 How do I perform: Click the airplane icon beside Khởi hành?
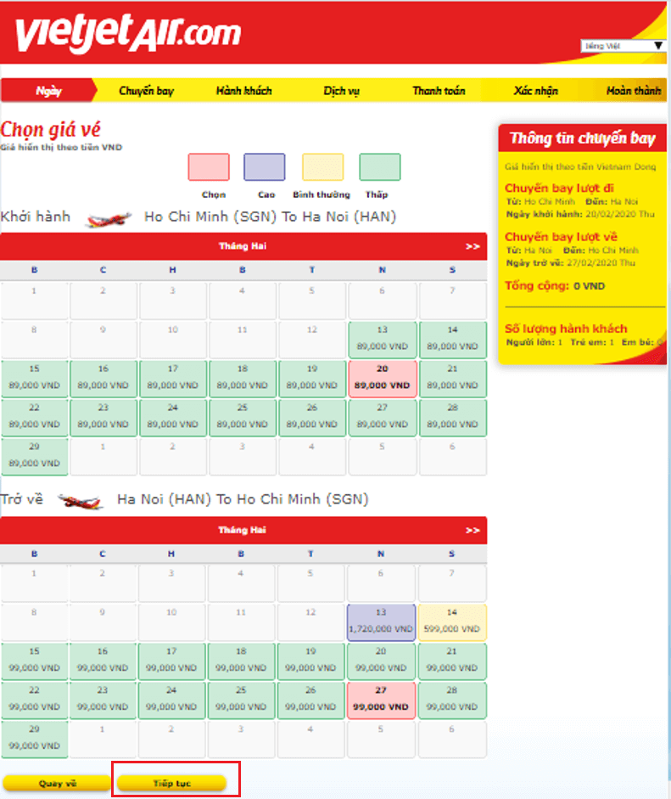pos(109,219)
